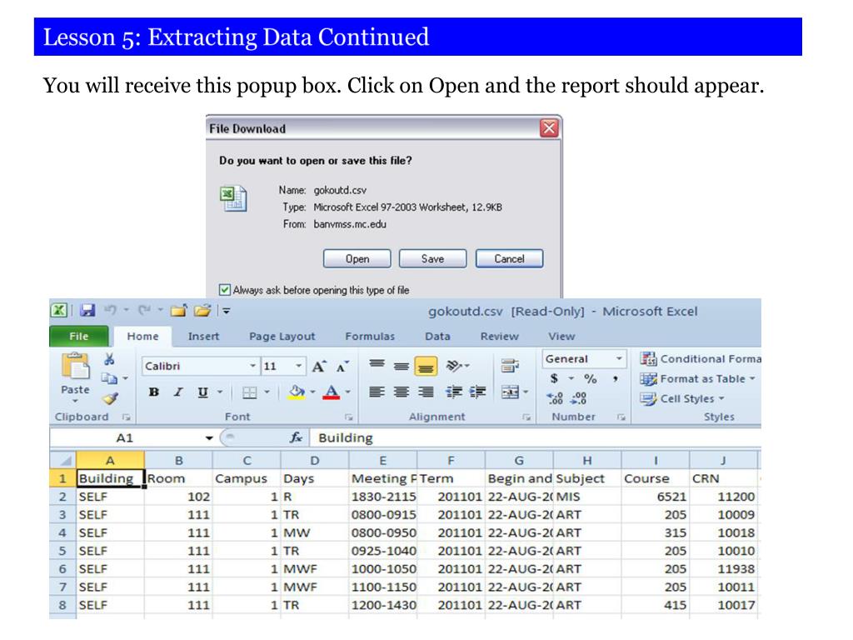Open the font size 11 dropdown
Viewport: 853px width, 640px height.
(299, 366)
